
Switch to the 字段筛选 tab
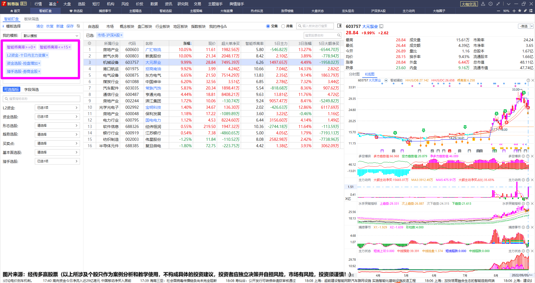coord(31,90)
